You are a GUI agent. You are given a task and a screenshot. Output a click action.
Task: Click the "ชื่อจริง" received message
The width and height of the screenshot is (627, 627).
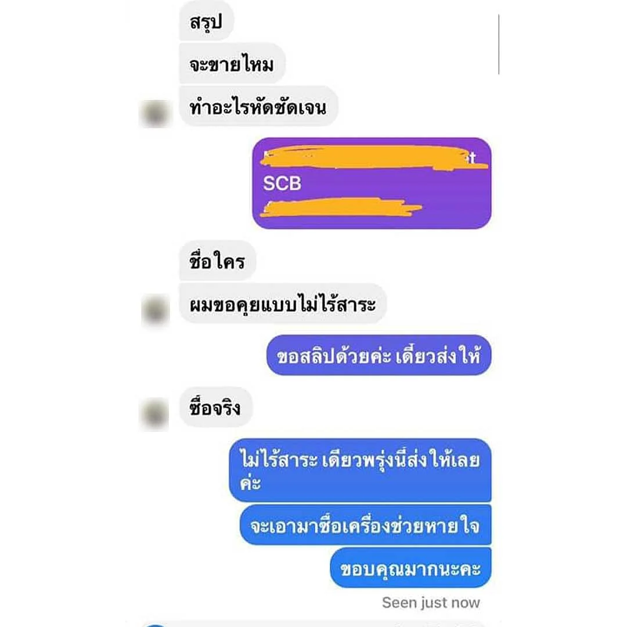(x=215, y=408)
